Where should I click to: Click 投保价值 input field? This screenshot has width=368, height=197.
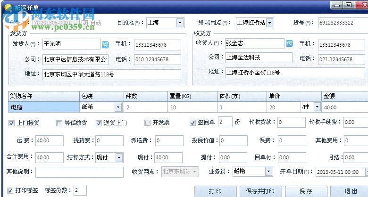[x=234, y=141]
